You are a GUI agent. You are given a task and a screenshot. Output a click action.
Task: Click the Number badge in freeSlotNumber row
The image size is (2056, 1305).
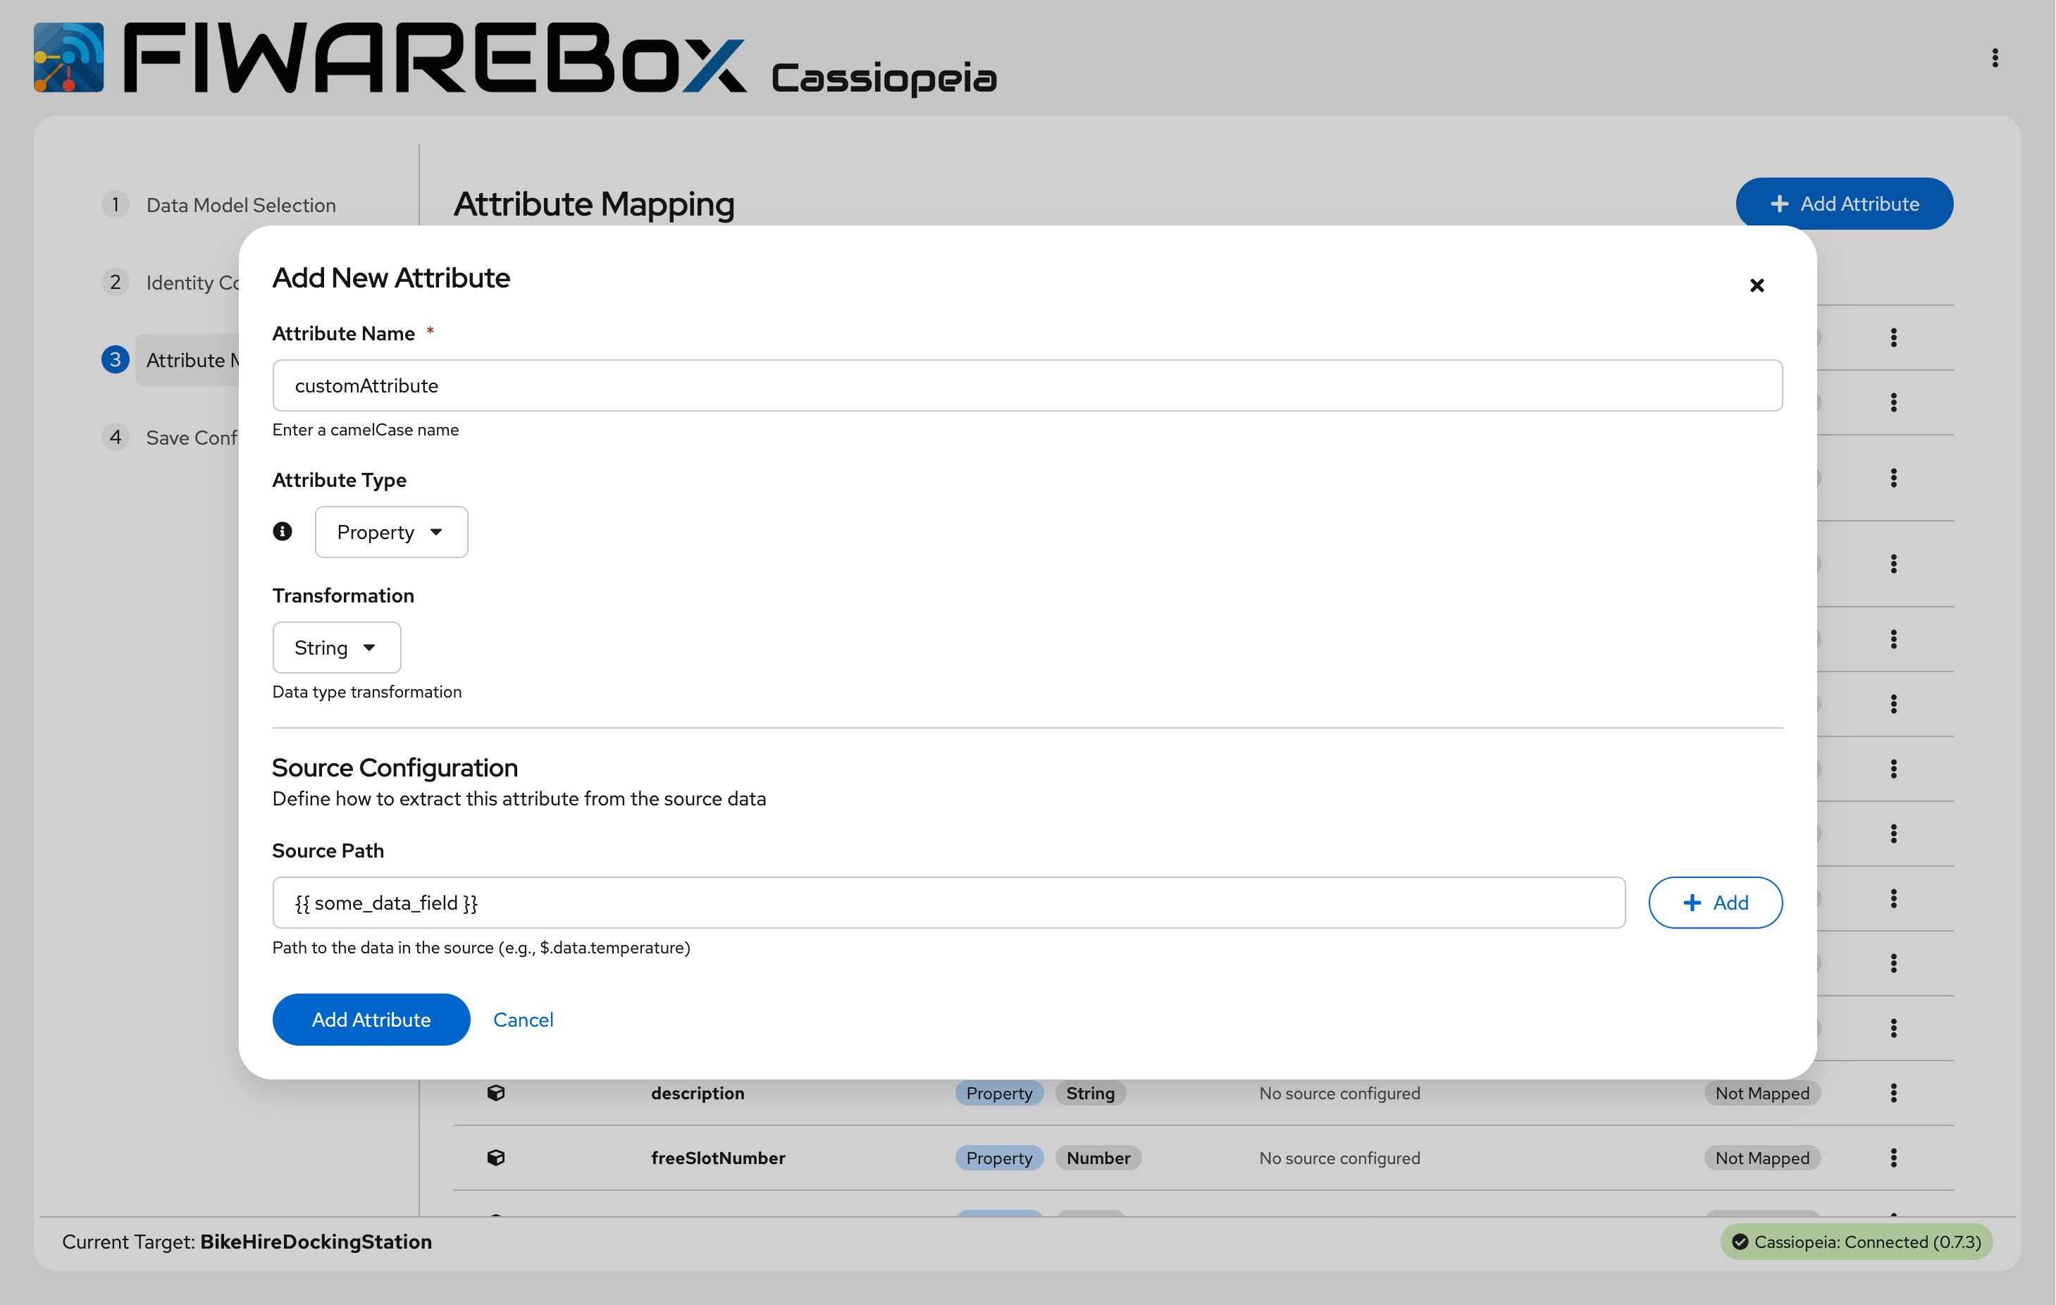click(1098, 1158)
